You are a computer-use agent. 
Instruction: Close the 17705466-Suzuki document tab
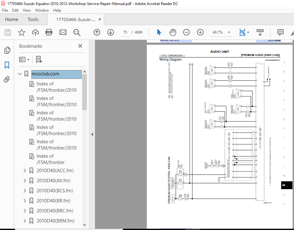pyautogui.click(x=100, y=19)
